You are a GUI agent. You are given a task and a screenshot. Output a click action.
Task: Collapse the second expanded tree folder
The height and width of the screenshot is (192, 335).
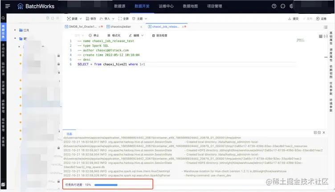[x=15, y=38]
